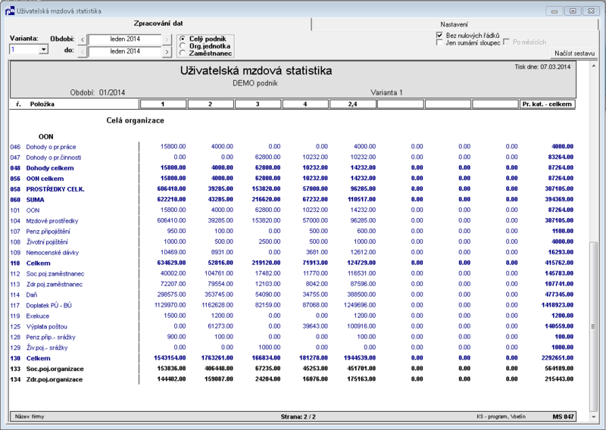Screen dimensions: 606x430
Task: Click column header '1'
Action: tap(163, 104)
